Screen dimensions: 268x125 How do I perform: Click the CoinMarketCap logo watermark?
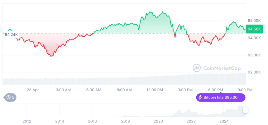click(197, 68)
